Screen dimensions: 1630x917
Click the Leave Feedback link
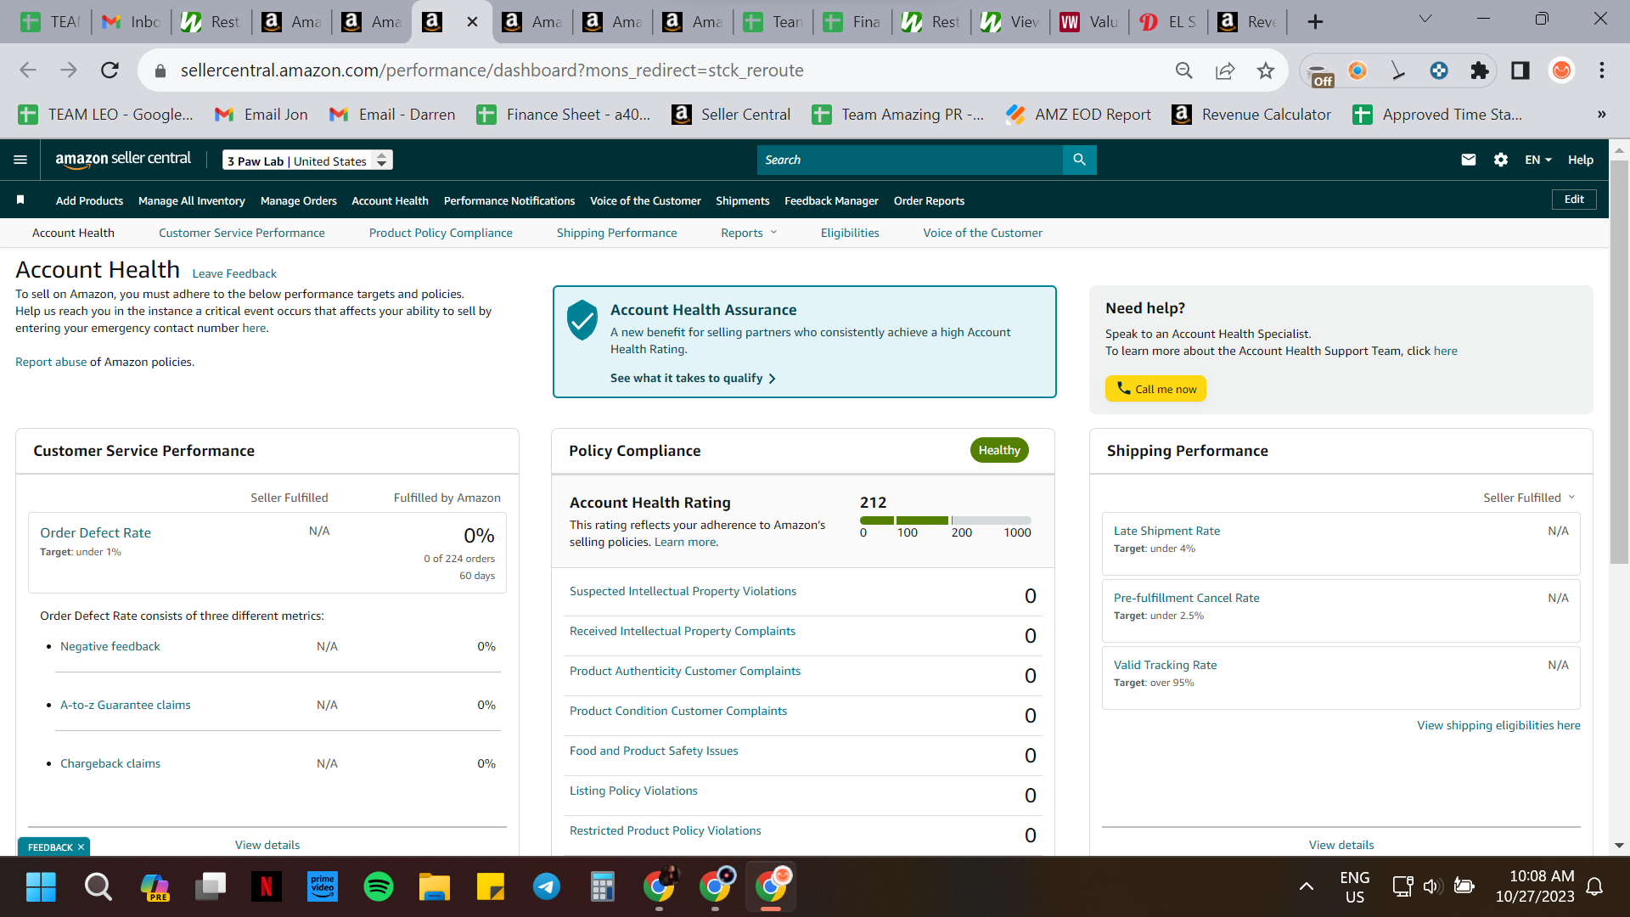point(234,273)
